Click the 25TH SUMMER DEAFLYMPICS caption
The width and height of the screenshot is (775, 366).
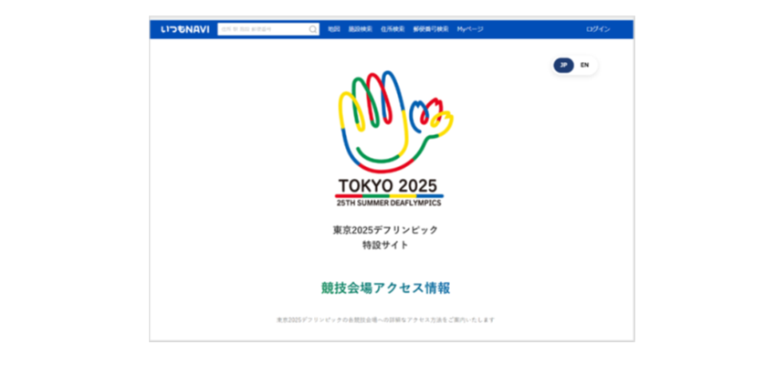pyautogui.click(x=389, y=203)
